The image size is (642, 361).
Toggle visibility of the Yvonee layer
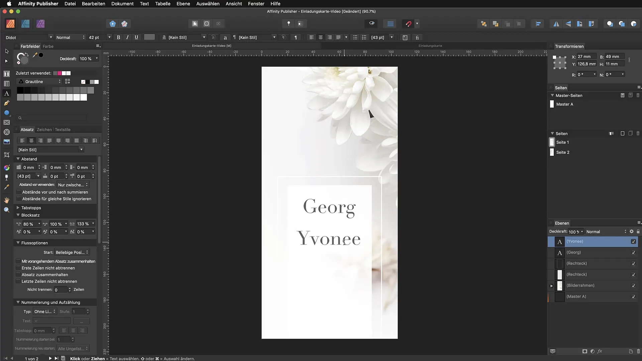[633, 242]
